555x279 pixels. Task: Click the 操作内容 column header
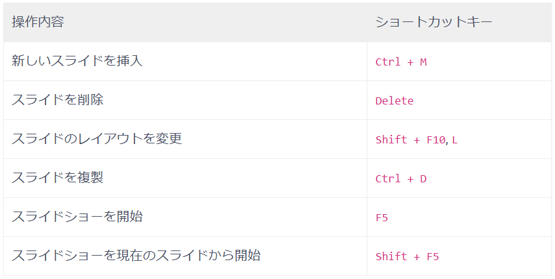[x=38, y=22]
